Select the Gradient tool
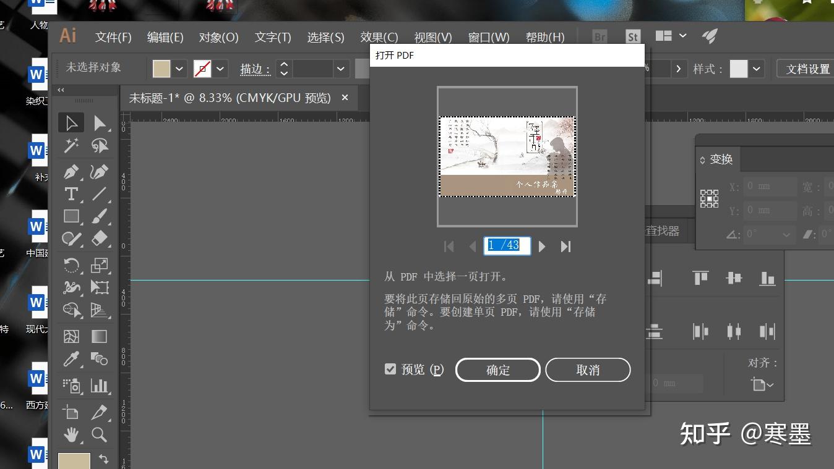The image size is (834, 469). point(100,337)
